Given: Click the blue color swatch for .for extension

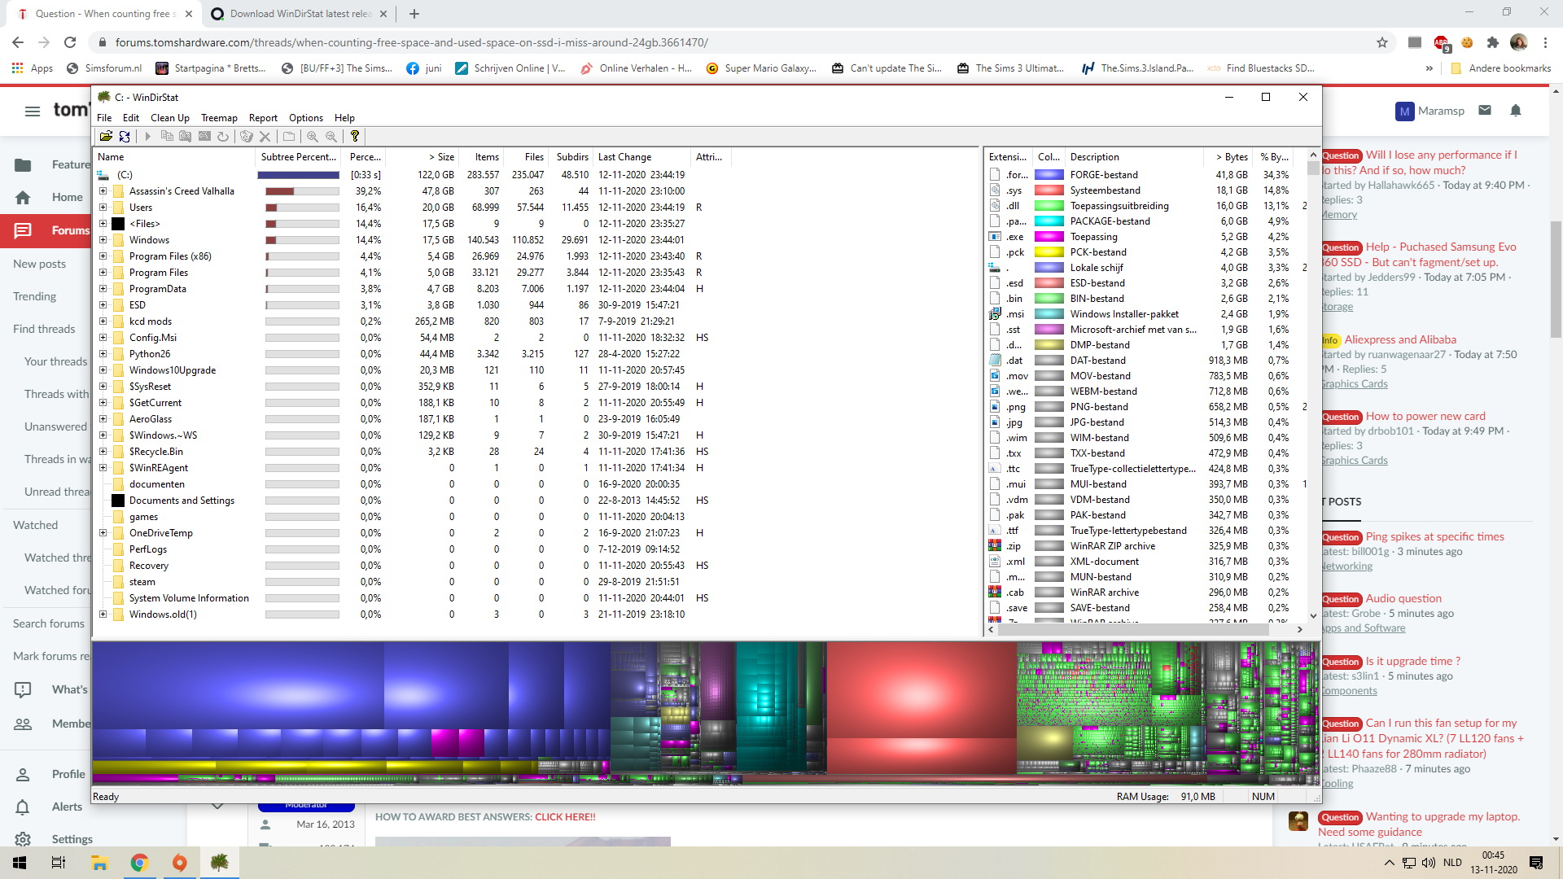Looking at the screenshot, I should click(1049, 175).
